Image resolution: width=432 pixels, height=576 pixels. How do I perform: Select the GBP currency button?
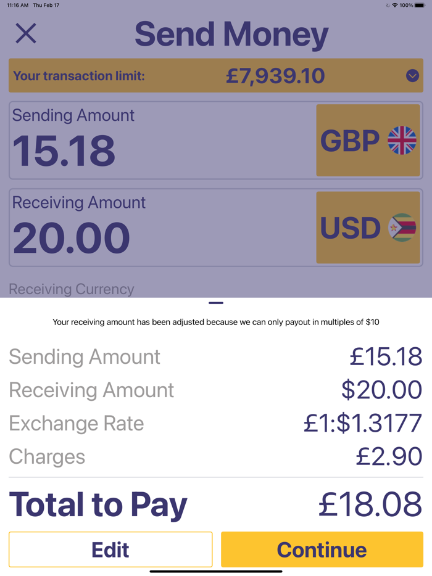(x=368, y=140)
